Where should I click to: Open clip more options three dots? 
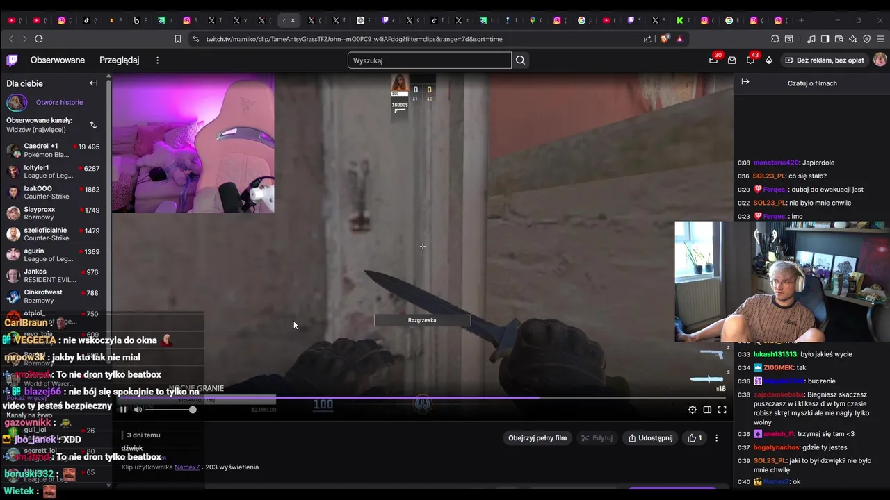click(717, 438)
